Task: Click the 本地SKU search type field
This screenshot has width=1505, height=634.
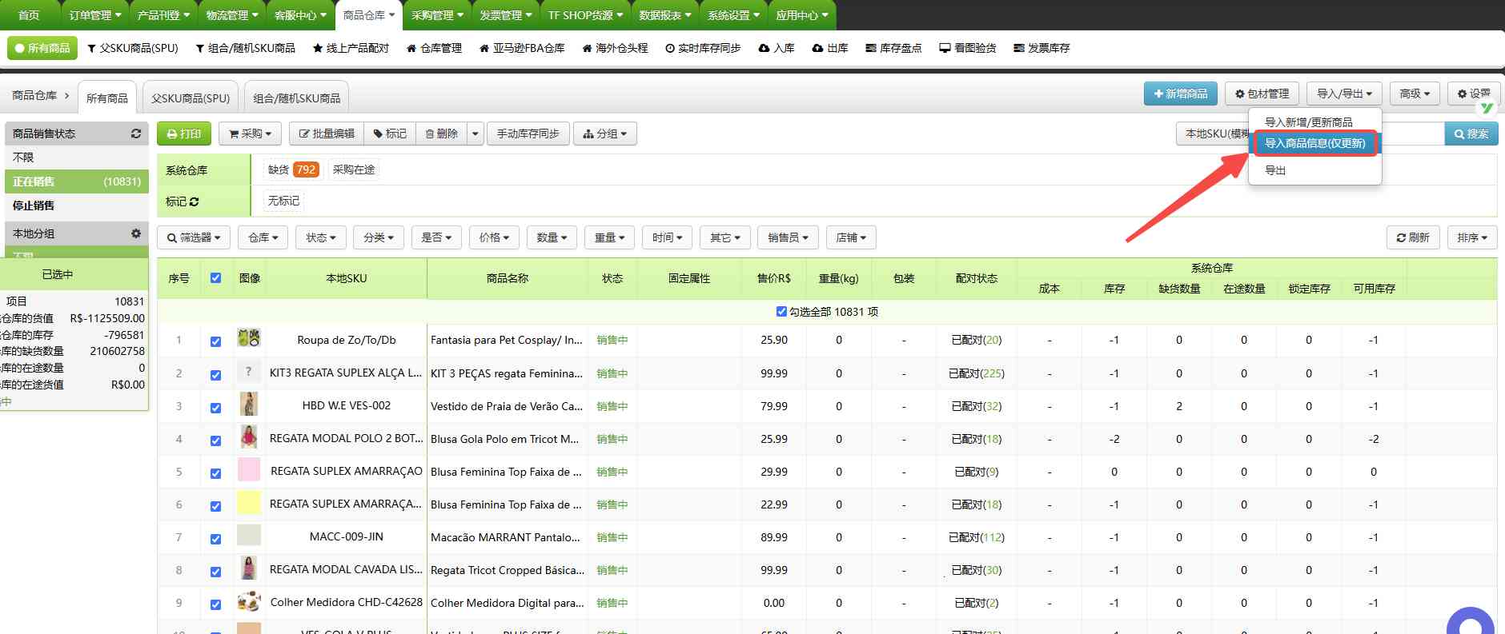Action: (1217, 134)
